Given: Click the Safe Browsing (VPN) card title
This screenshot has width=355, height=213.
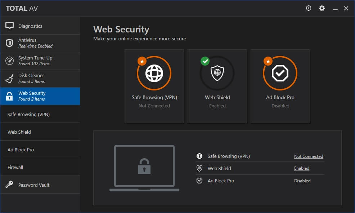Looking at the screenshot, I should click(154, 97).
